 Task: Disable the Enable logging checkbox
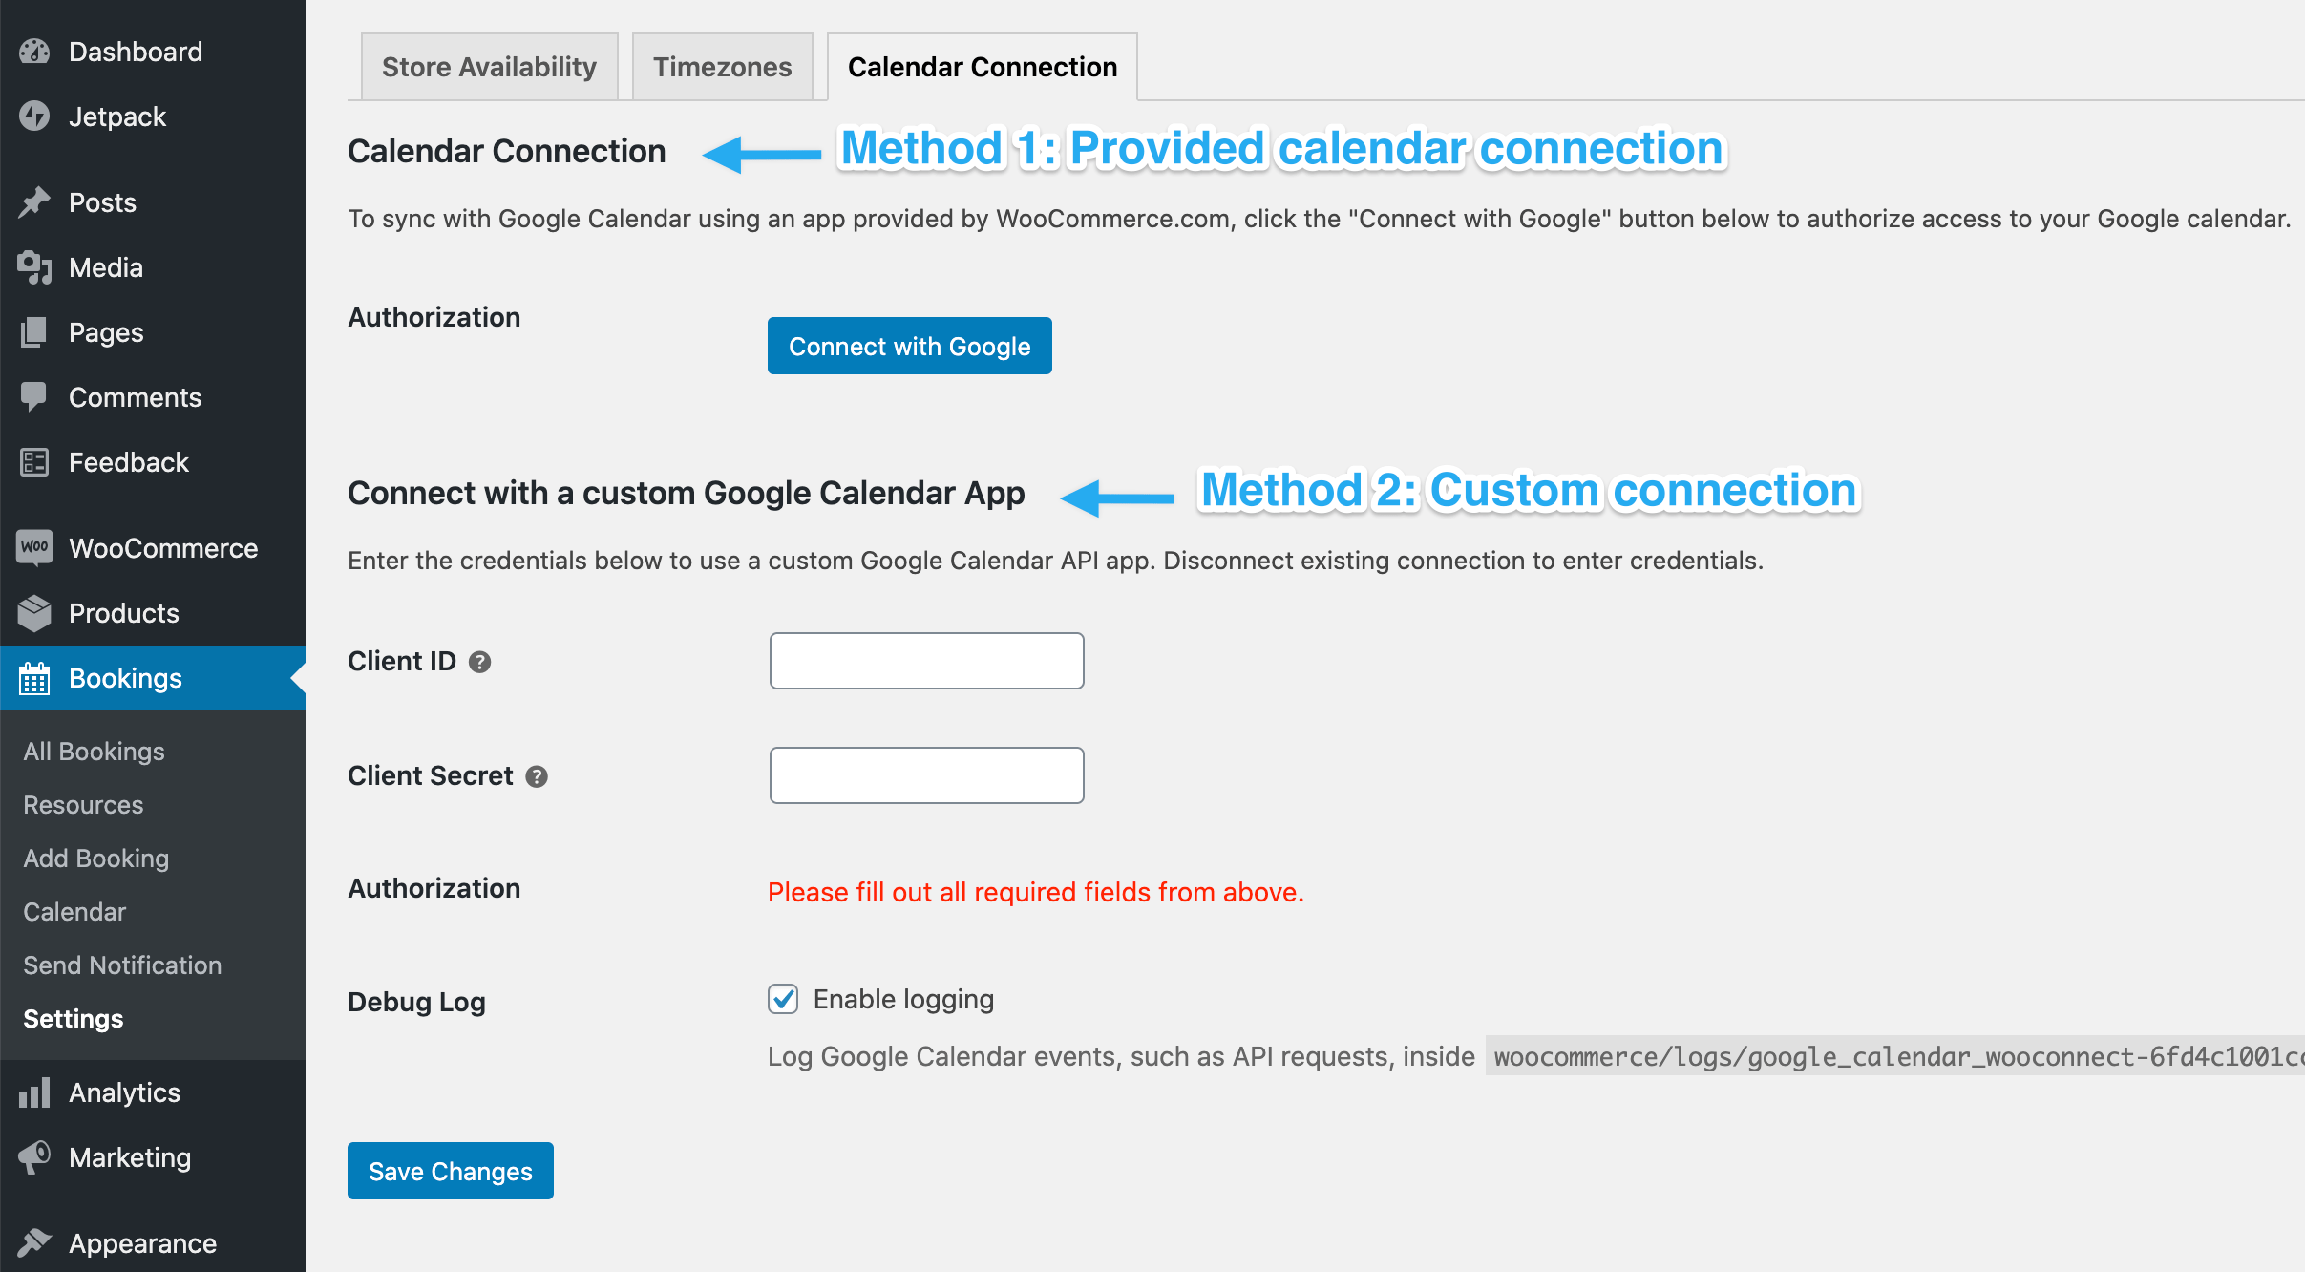(783, 999)
